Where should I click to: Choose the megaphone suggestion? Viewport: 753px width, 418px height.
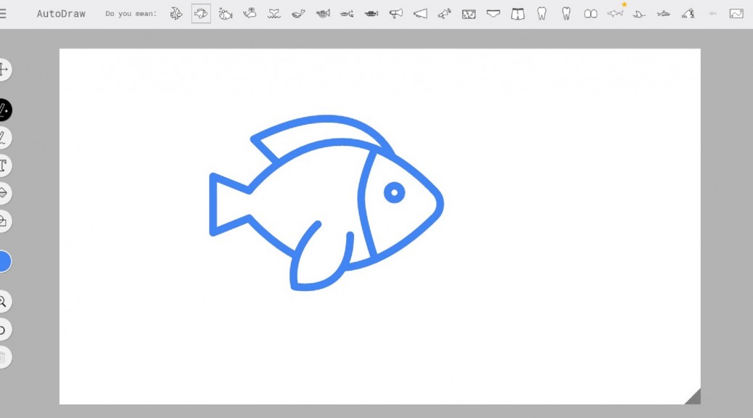[395, 12]
